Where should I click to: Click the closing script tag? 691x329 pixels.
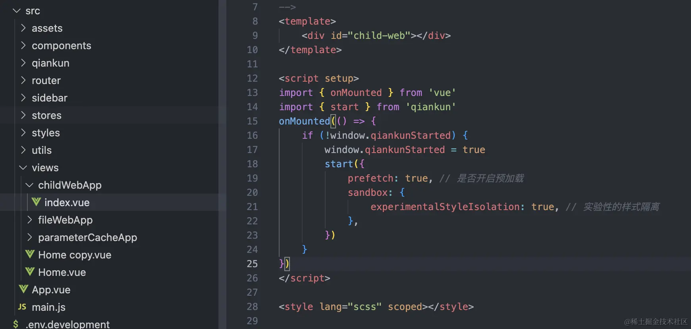(304, 278)
